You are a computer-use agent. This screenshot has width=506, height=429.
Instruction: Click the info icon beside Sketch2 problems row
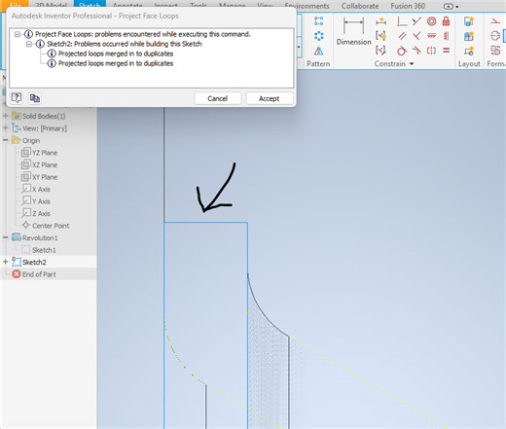coord(40,44)
